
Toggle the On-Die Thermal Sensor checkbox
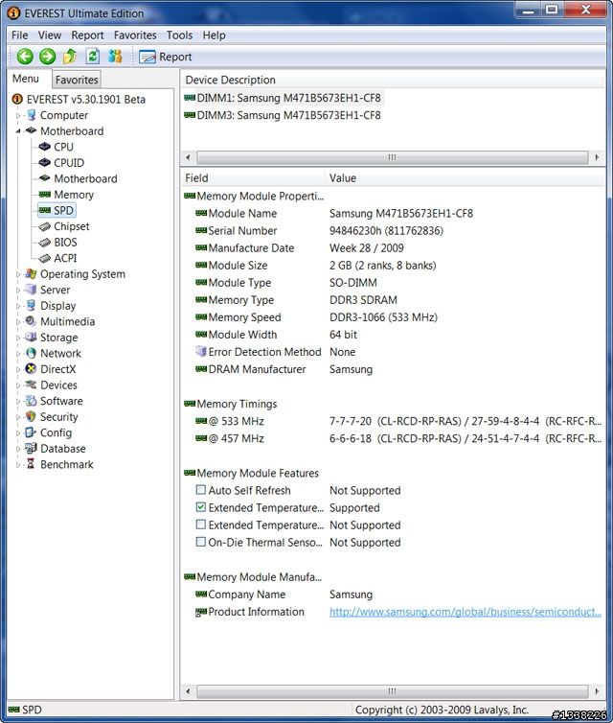201,542
